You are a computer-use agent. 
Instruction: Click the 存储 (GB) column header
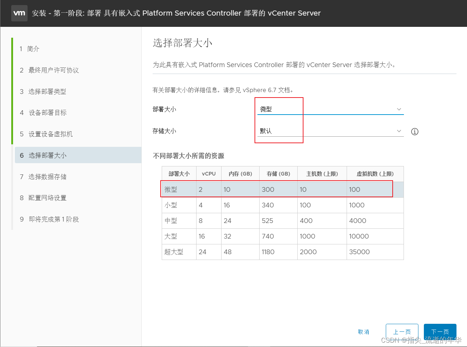(278, 174)
